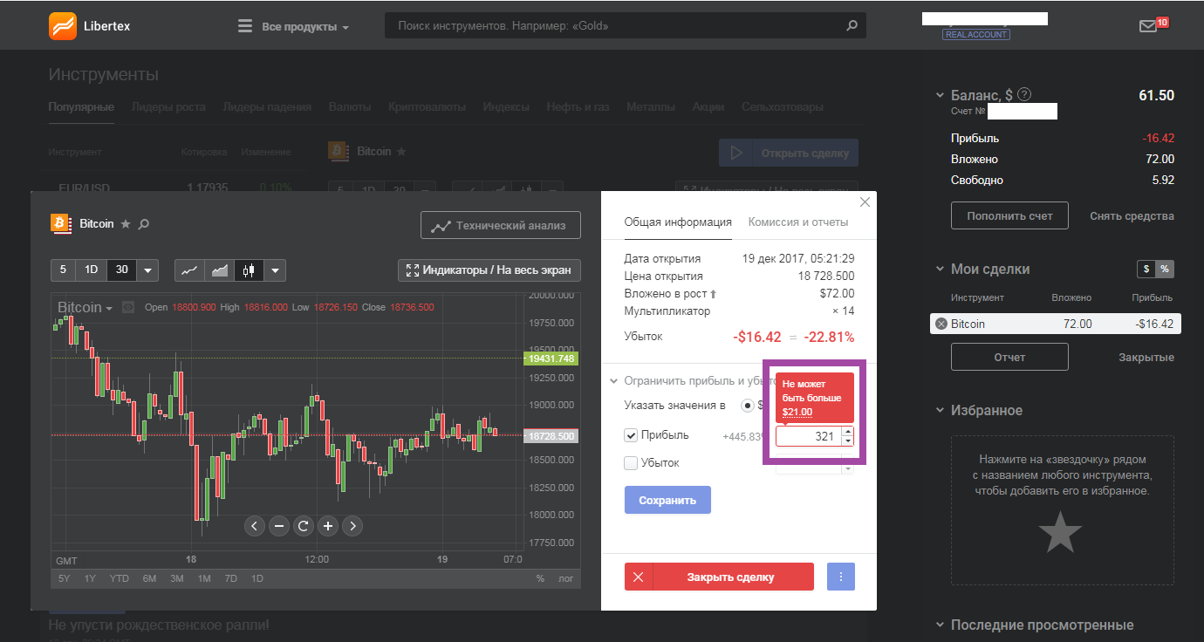Switch deals display to dollar mode
Screen dimensions: 1204x642
(1146, 269)
